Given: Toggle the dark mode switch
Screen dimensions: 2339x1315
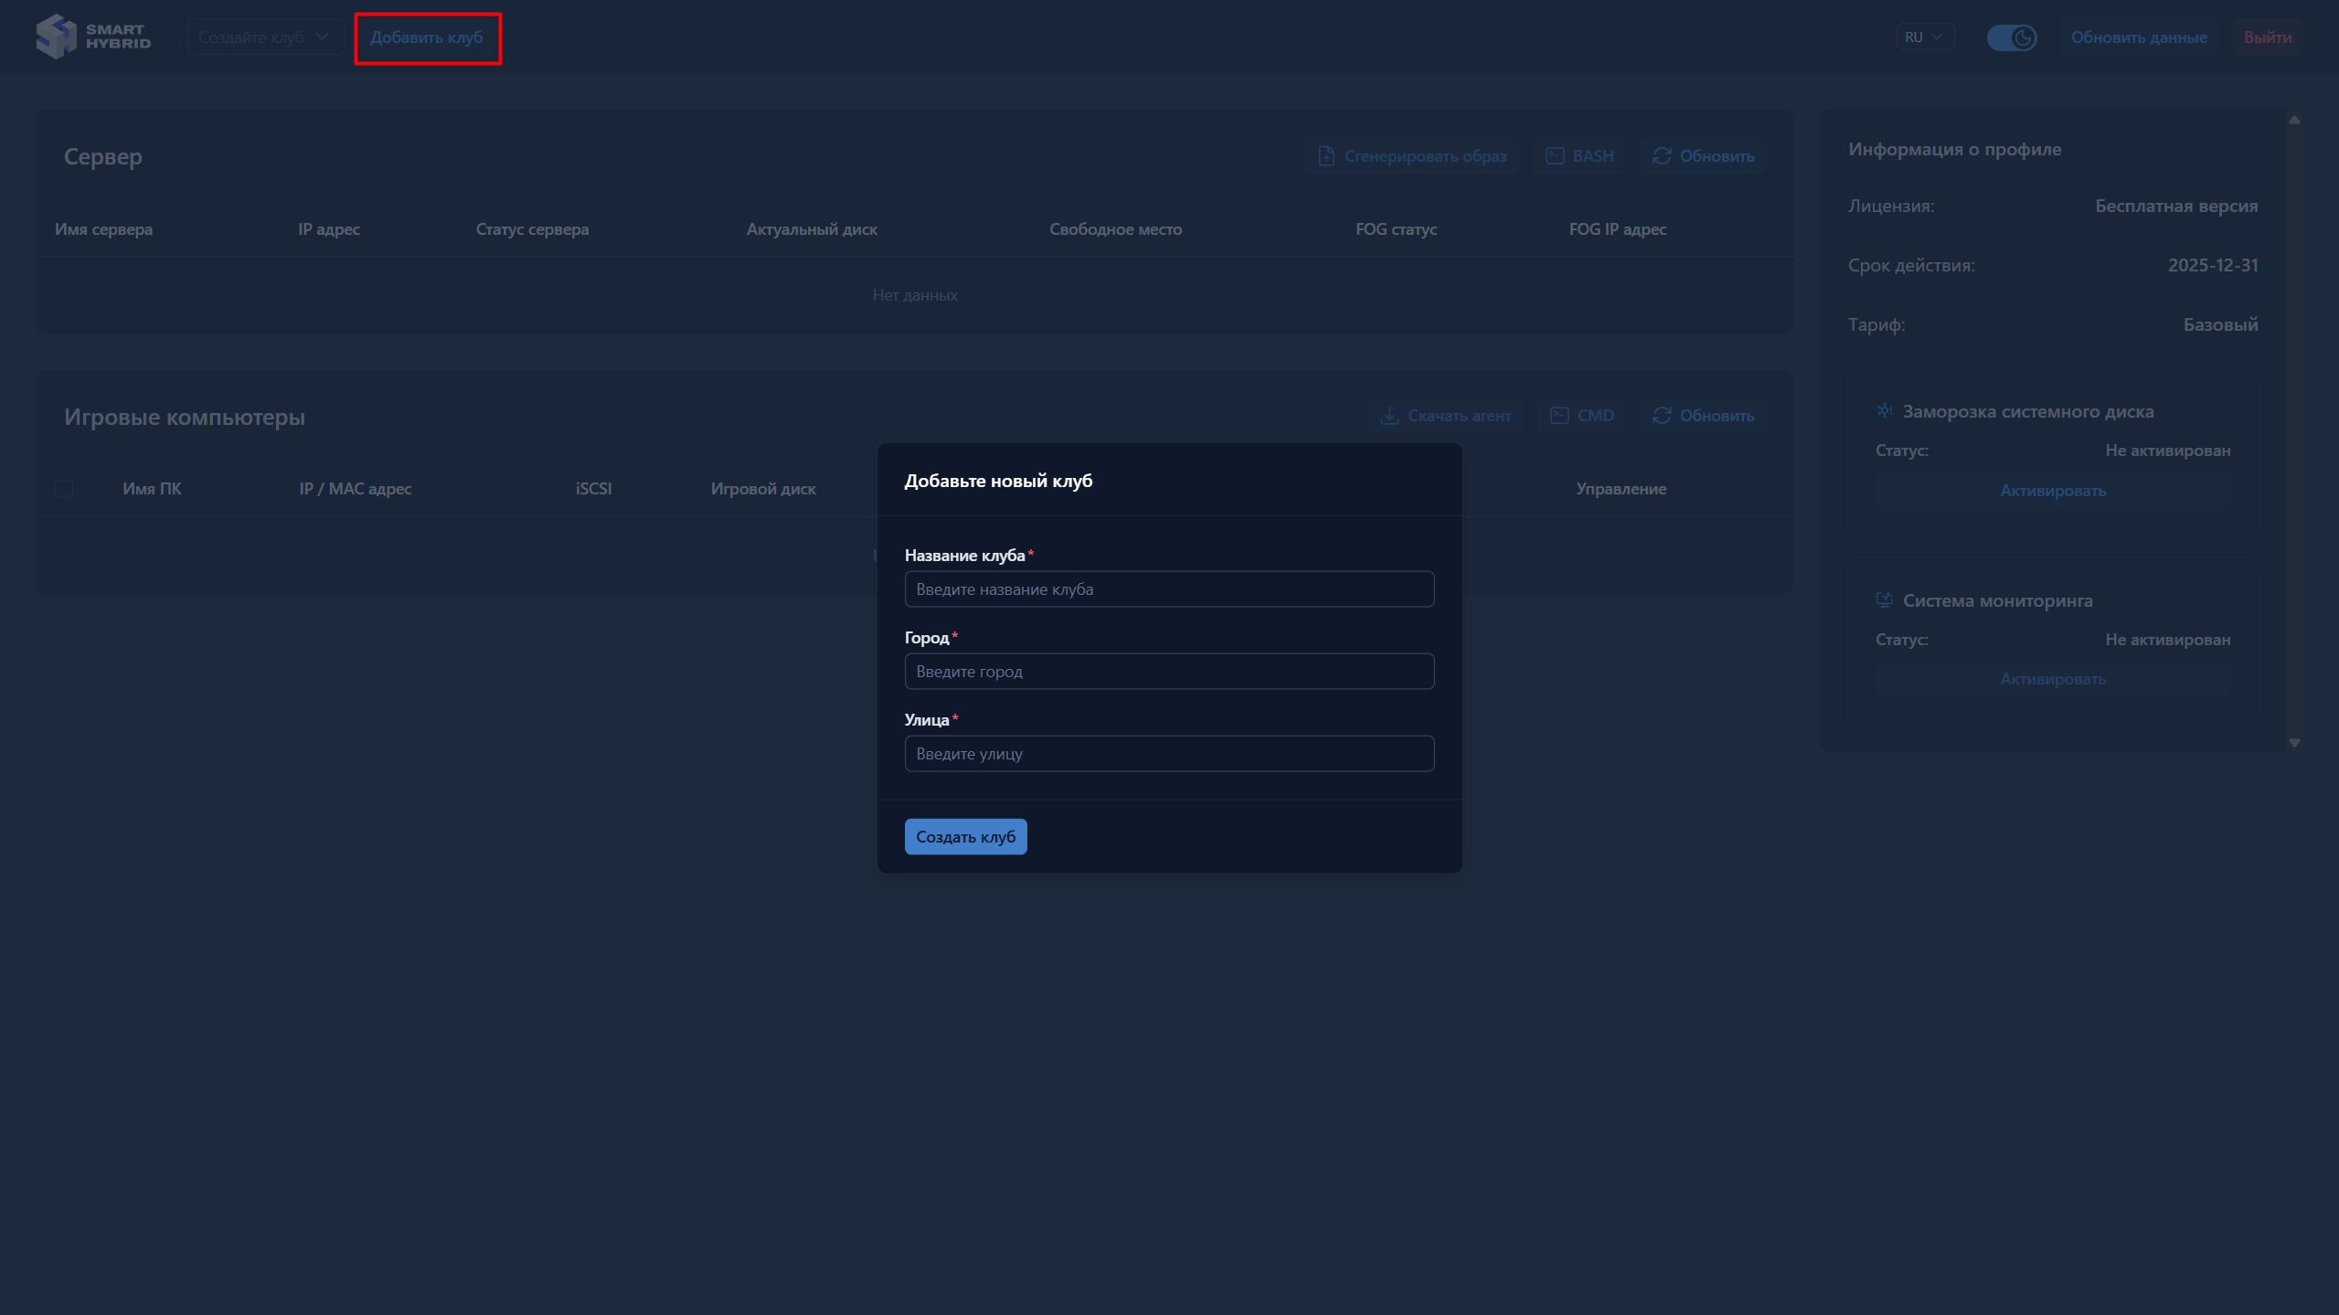Looking at the screenshot, I should pyautogui.click(x=2011, y=37).
